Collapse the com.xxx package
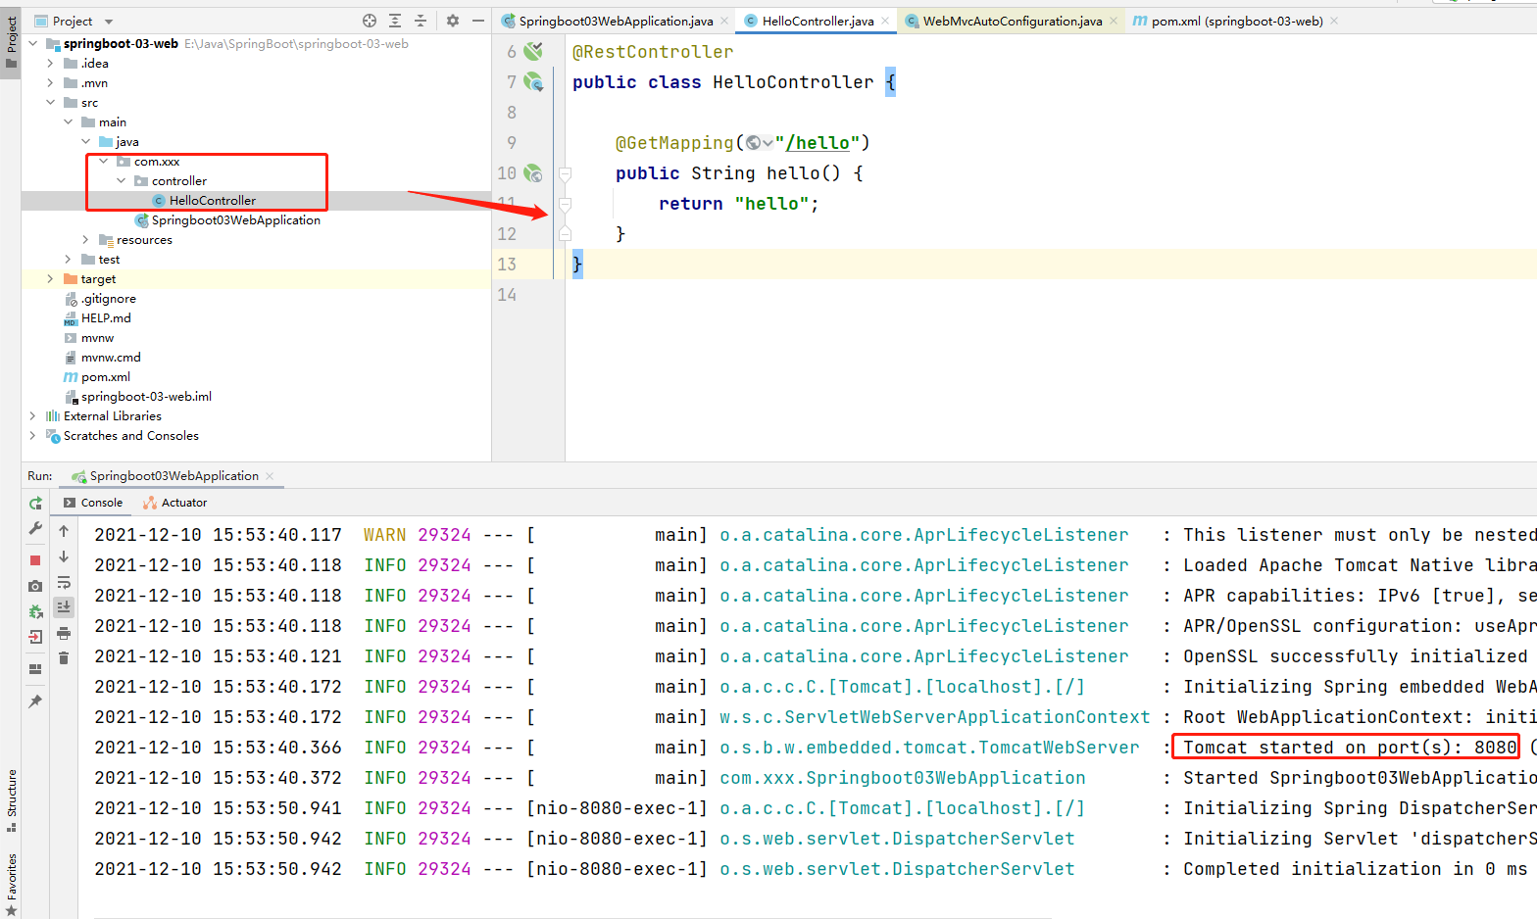The height and width of the screenshot is (919, 1537). pyautogui.click(x=104, y=162)
